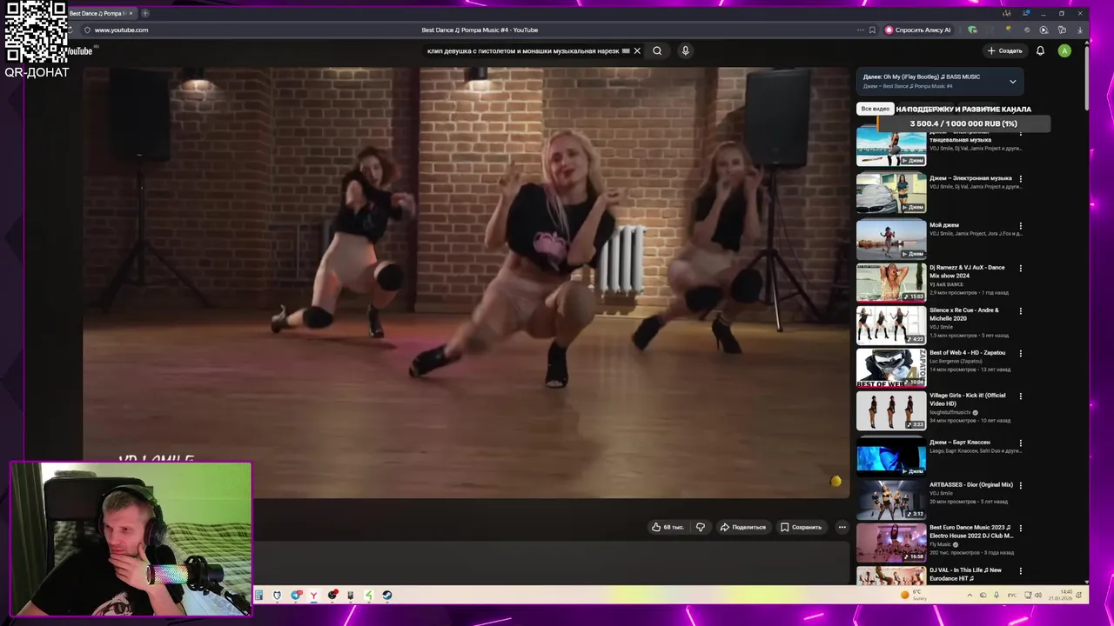Open options menu for Best Euro Dance Music 2023
This screenshot has width=1114, height=626.
(x=1021, y=529)
